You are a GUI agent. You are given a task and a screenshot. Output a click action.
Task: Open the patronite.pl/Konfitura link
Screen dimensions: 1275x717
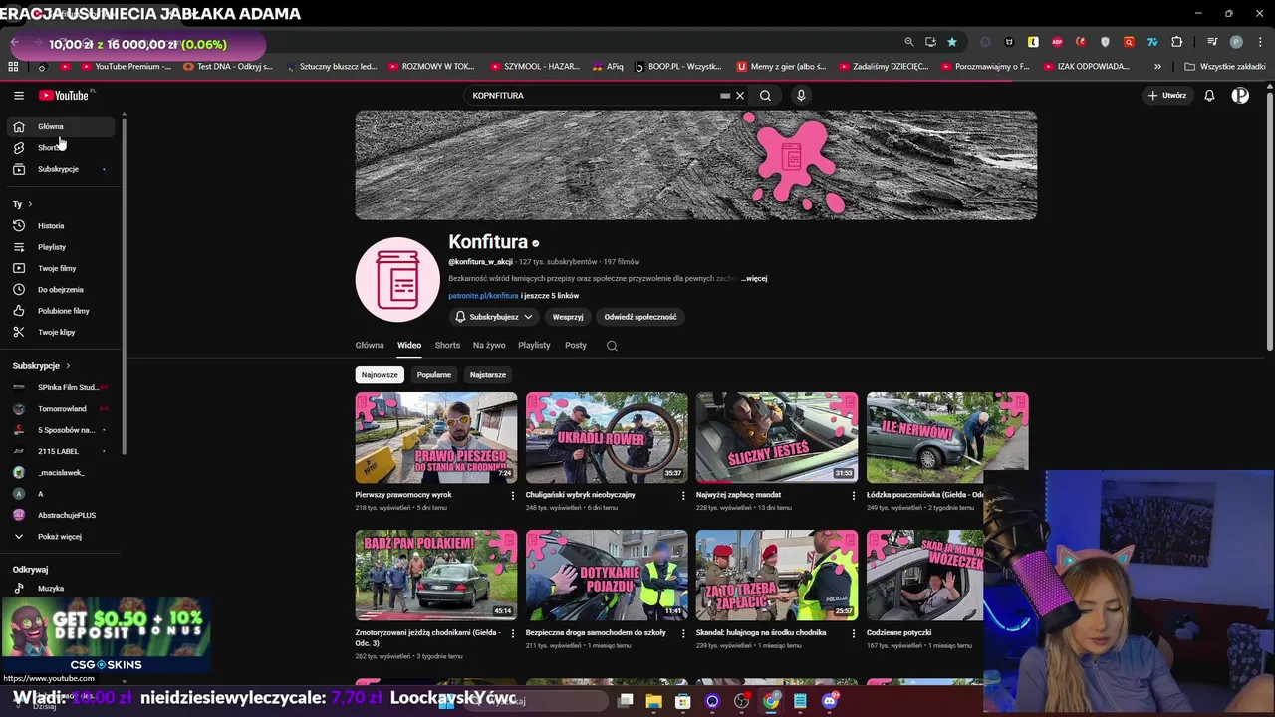click(x=483, y=296)
